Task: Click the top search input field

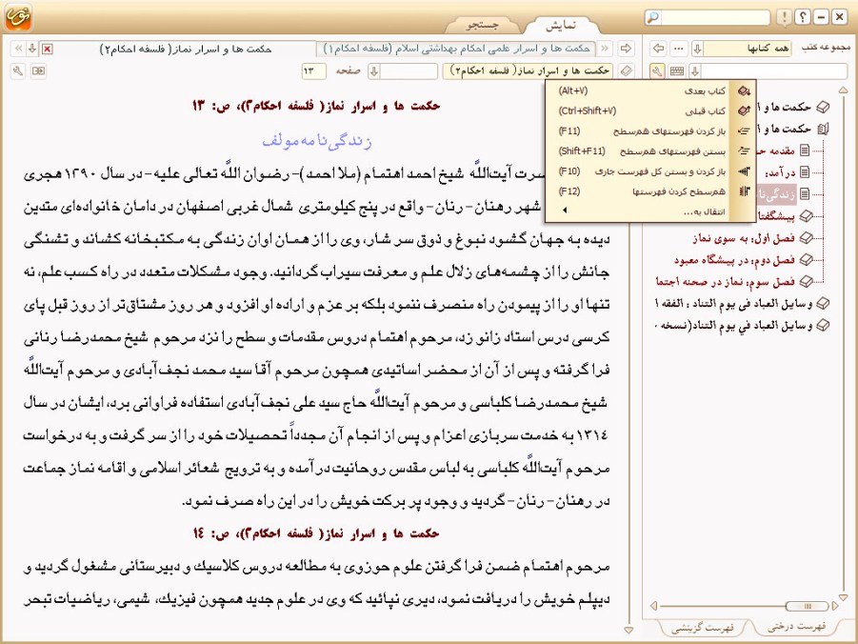Action: (715, 17)
